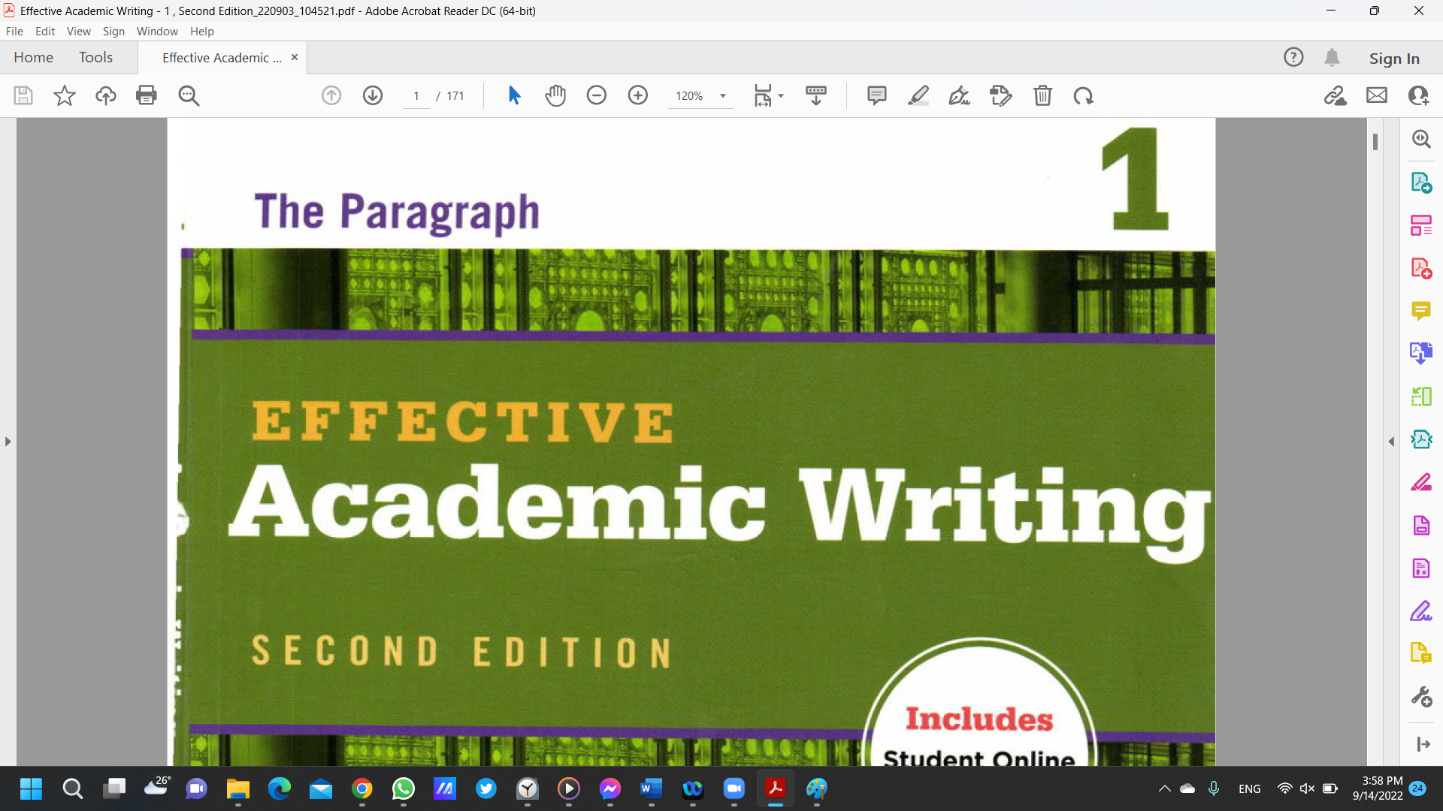The width and height of the screenshot is (1443, 811).
Task: Open the Windows Start menu
Action: click(31, 788)
